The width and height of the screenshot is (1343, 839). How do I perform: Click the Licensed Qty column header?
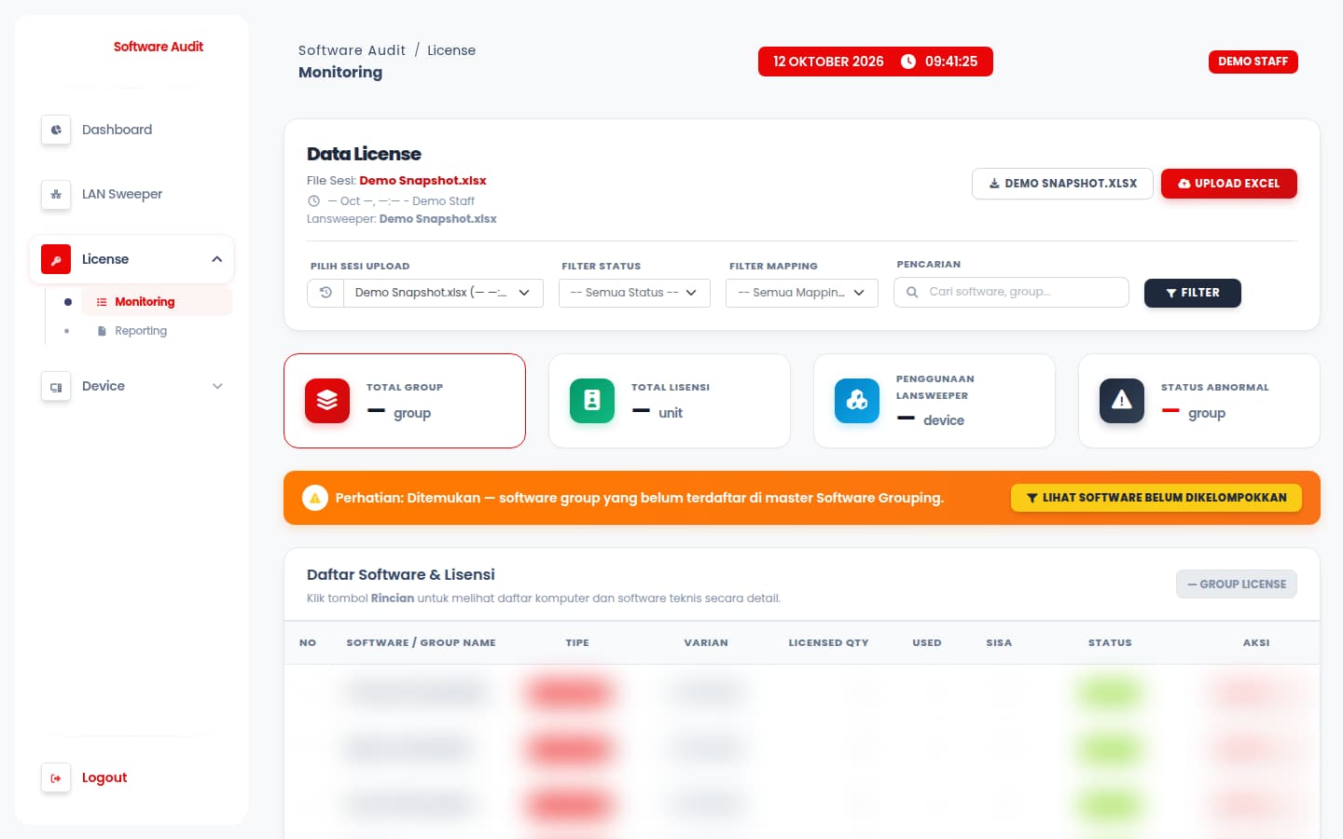click(828, 642)
